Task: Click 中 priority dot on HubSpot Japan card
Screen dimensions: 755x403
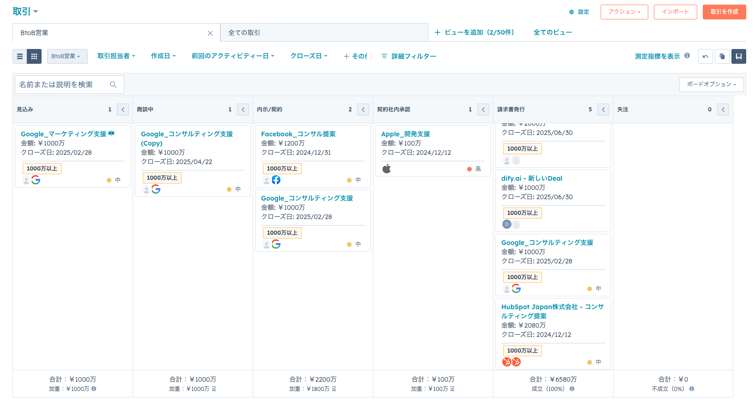Action: [x=590, y=362]
